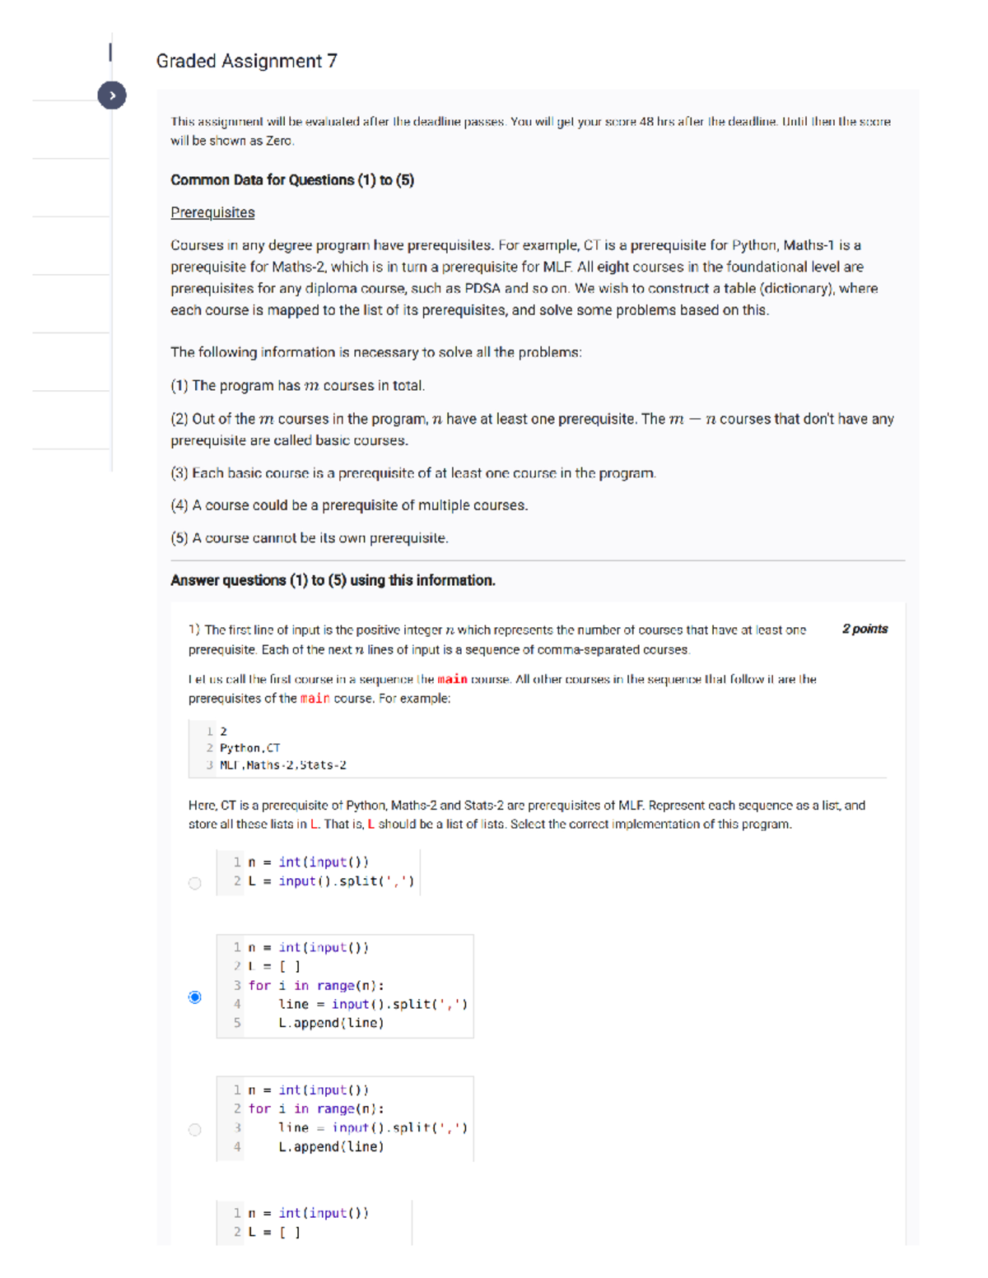Click the example input block showing Python,CT
The image size is (988, 1278).
pyautogui.click(x=280, y=748)
